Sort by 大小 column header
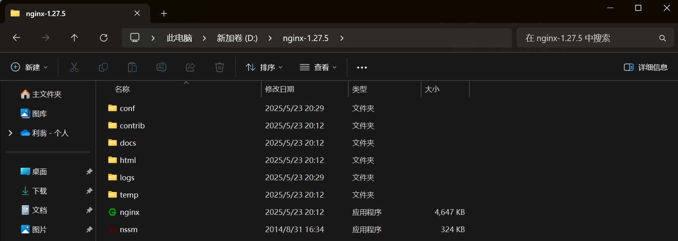This screenshot has height=241, width=678. (432, 89)
